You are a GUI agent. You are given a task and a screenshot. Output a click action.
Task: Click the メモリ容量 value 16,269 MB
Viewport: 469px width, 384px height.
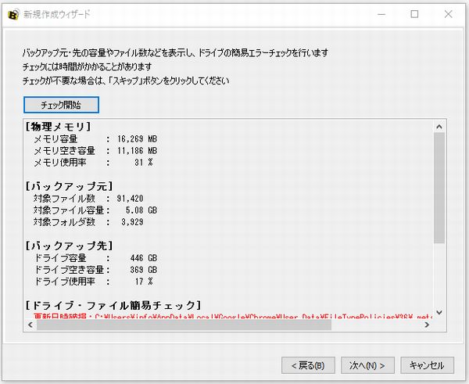pos(137,139)
